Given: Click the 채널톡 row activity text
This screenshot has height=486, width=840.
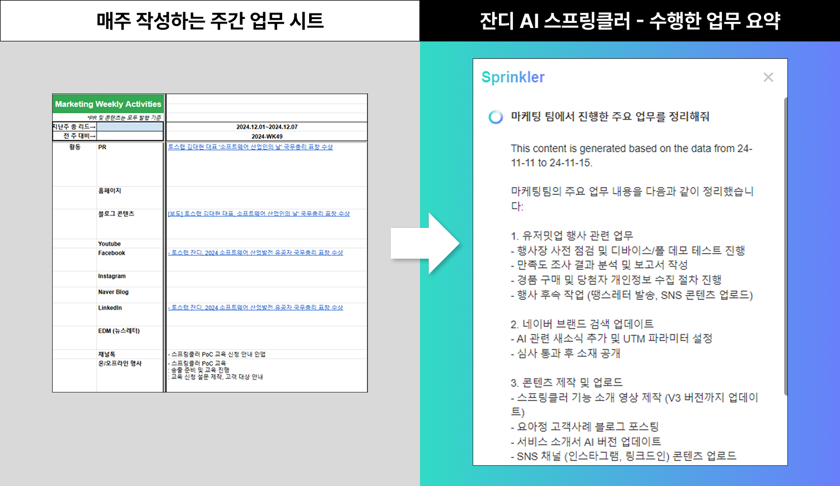Looking at the screenshot, I should tap(218, 354).
